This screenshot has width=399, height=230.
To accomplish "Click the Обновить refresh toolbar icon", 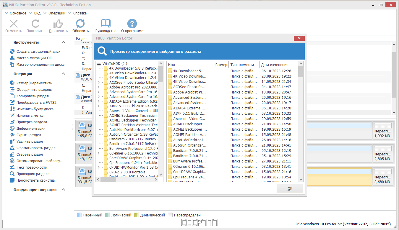I will (x=80, y=24).
